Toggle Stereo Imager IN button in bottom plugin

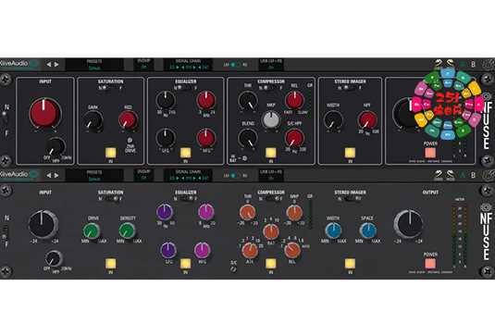[x=350, y=264]
